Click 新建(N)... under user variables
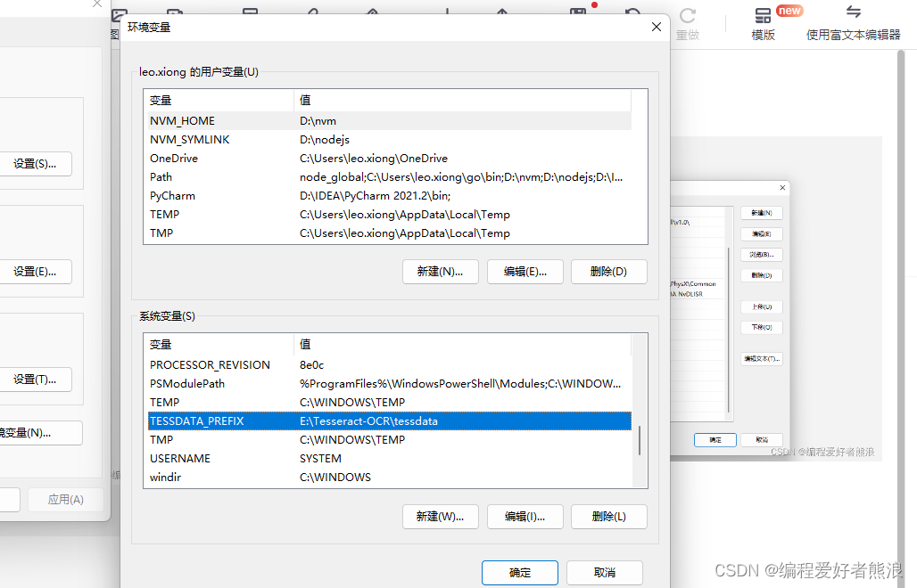 pos(441,272)
